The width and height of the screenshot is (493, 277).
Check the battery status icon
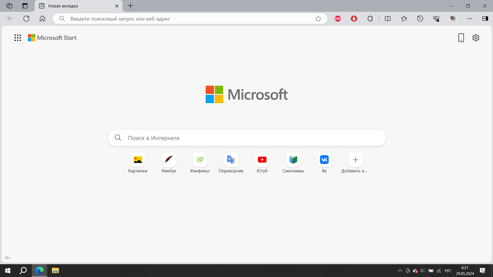(431, 271)
